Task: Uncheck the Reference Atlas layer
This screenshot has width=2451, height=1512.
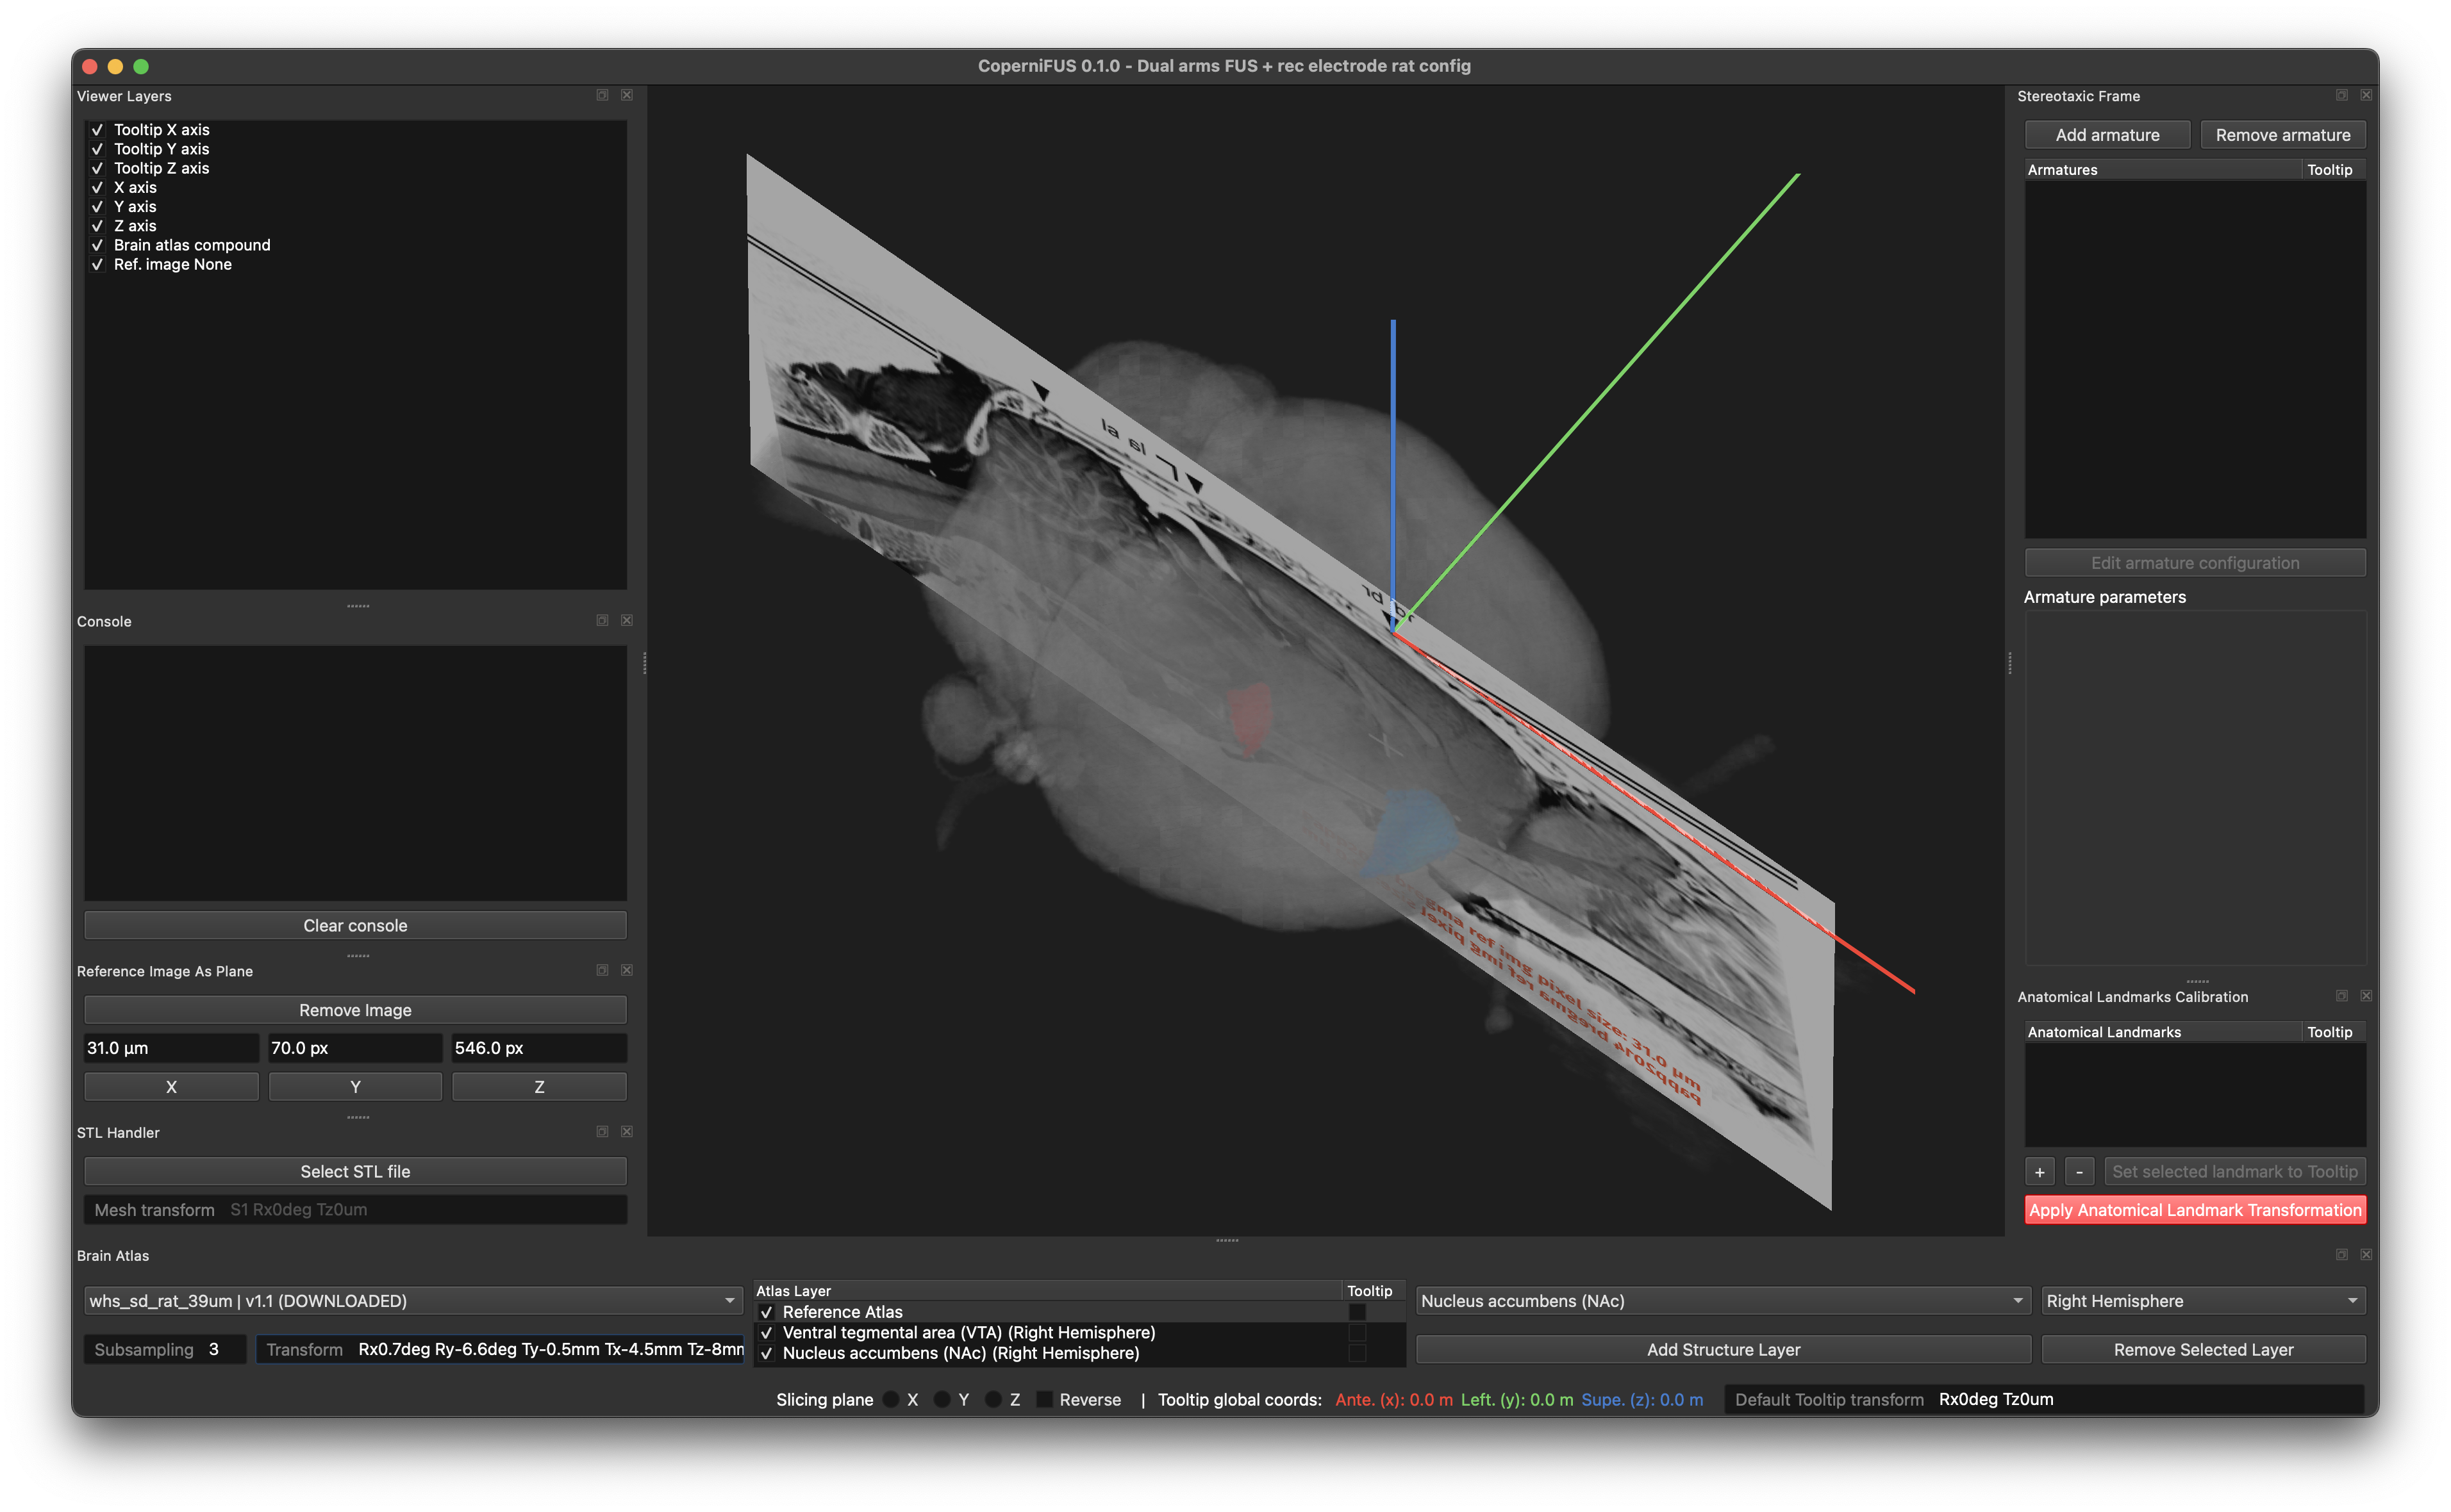Action: pos(767,1312)
